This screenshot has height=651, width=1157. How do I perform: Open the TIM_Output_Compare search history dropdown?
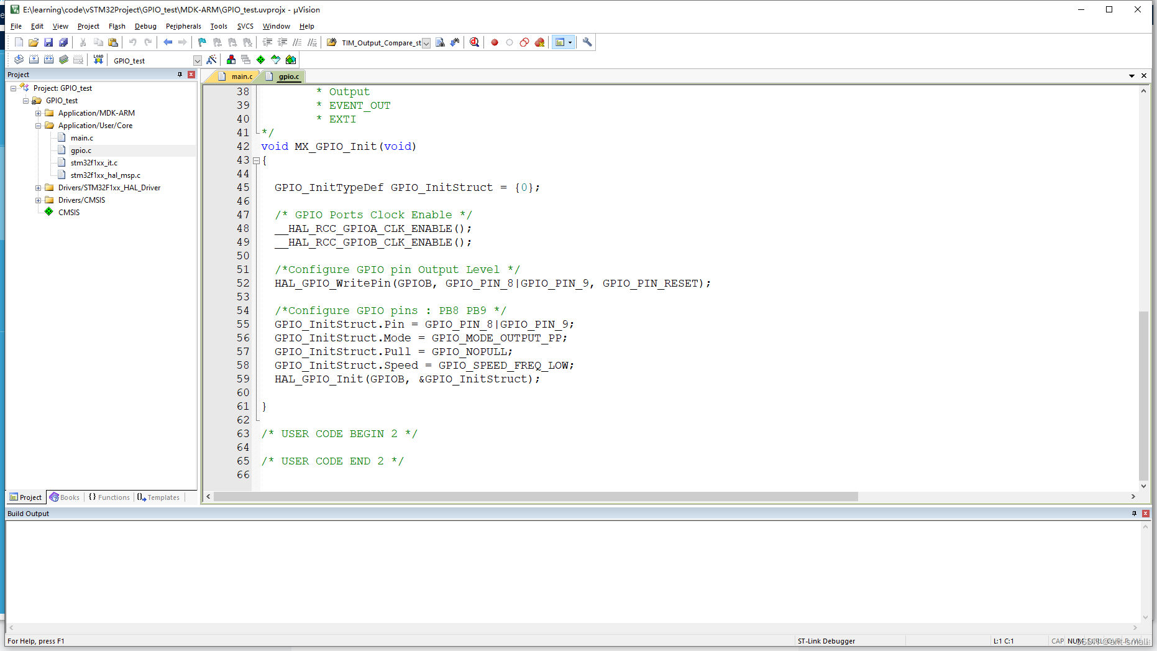426,43
